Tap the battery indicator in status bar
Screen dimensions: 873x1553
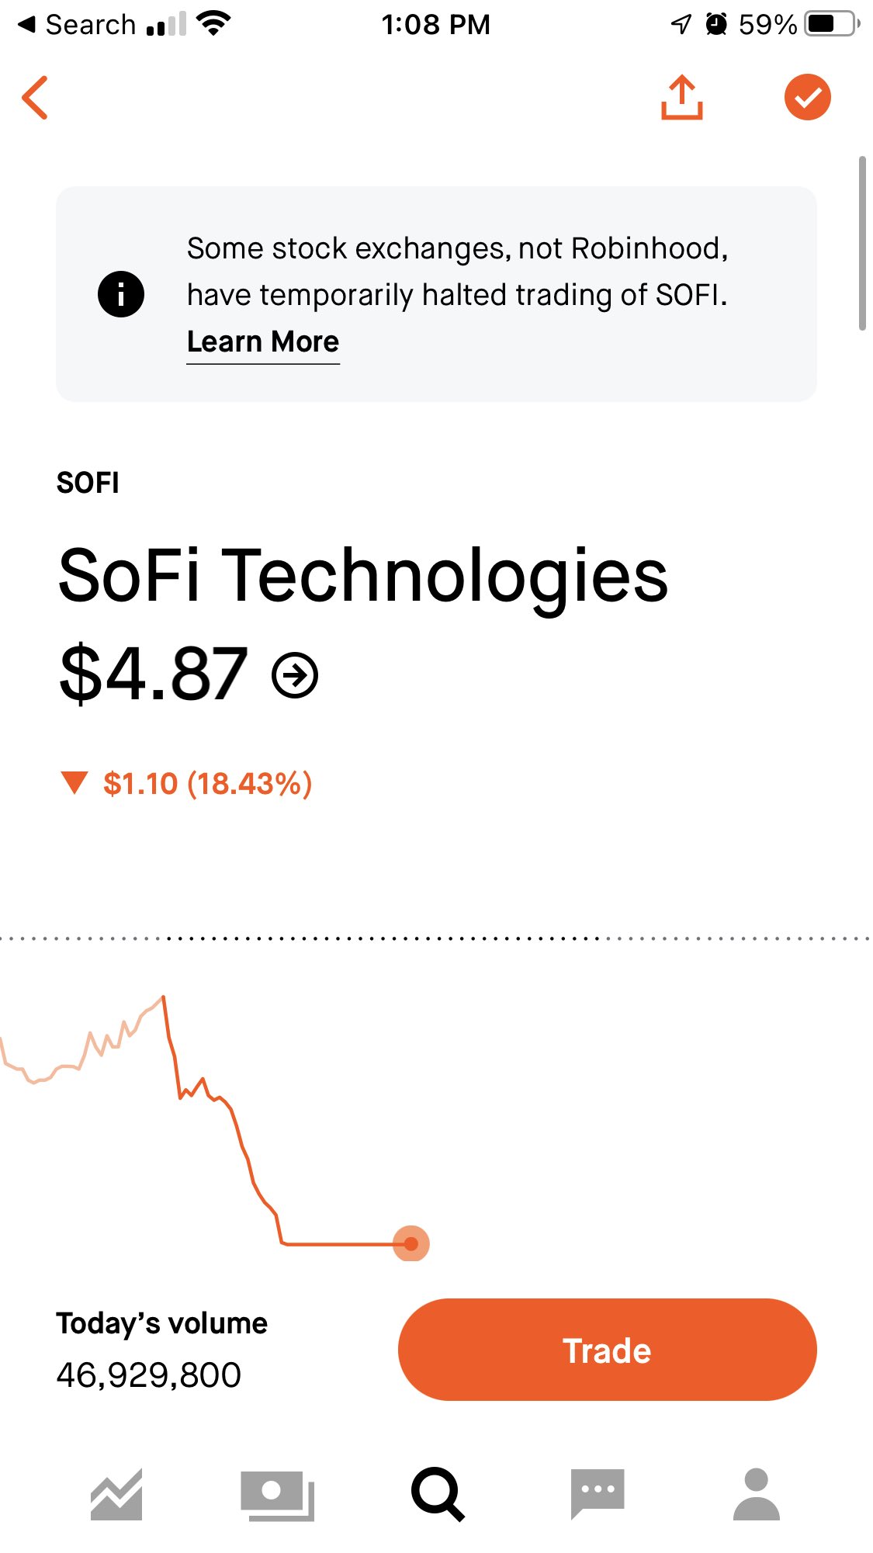[832, 25]
